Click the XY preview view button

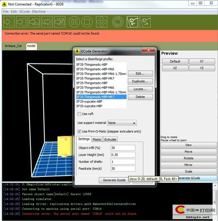(x=202, y=62)
